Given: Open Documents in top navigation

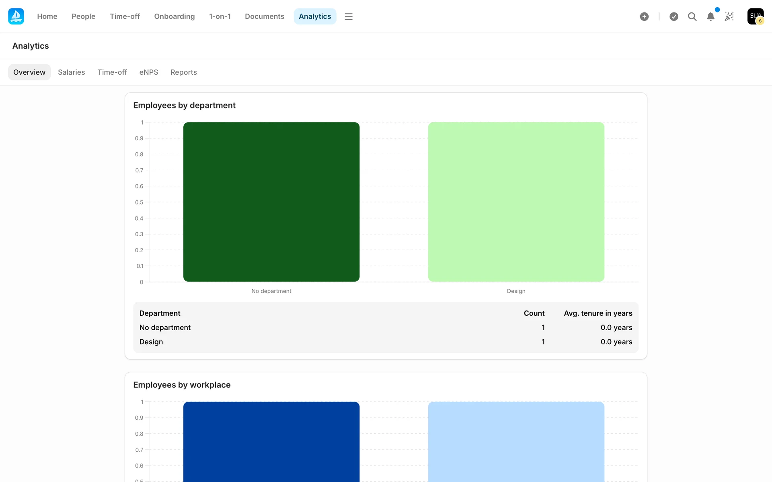Looking at the screenshot, I should [x=264, y=16].
